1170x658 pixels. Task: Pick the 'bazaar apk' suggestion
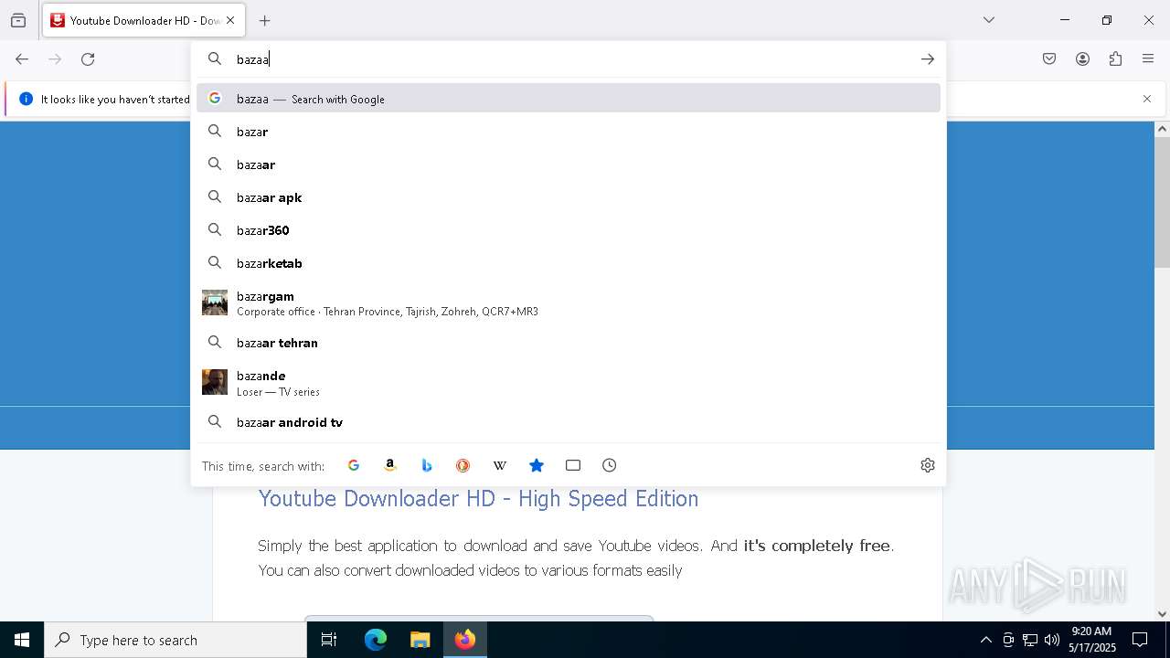point(569,197)
